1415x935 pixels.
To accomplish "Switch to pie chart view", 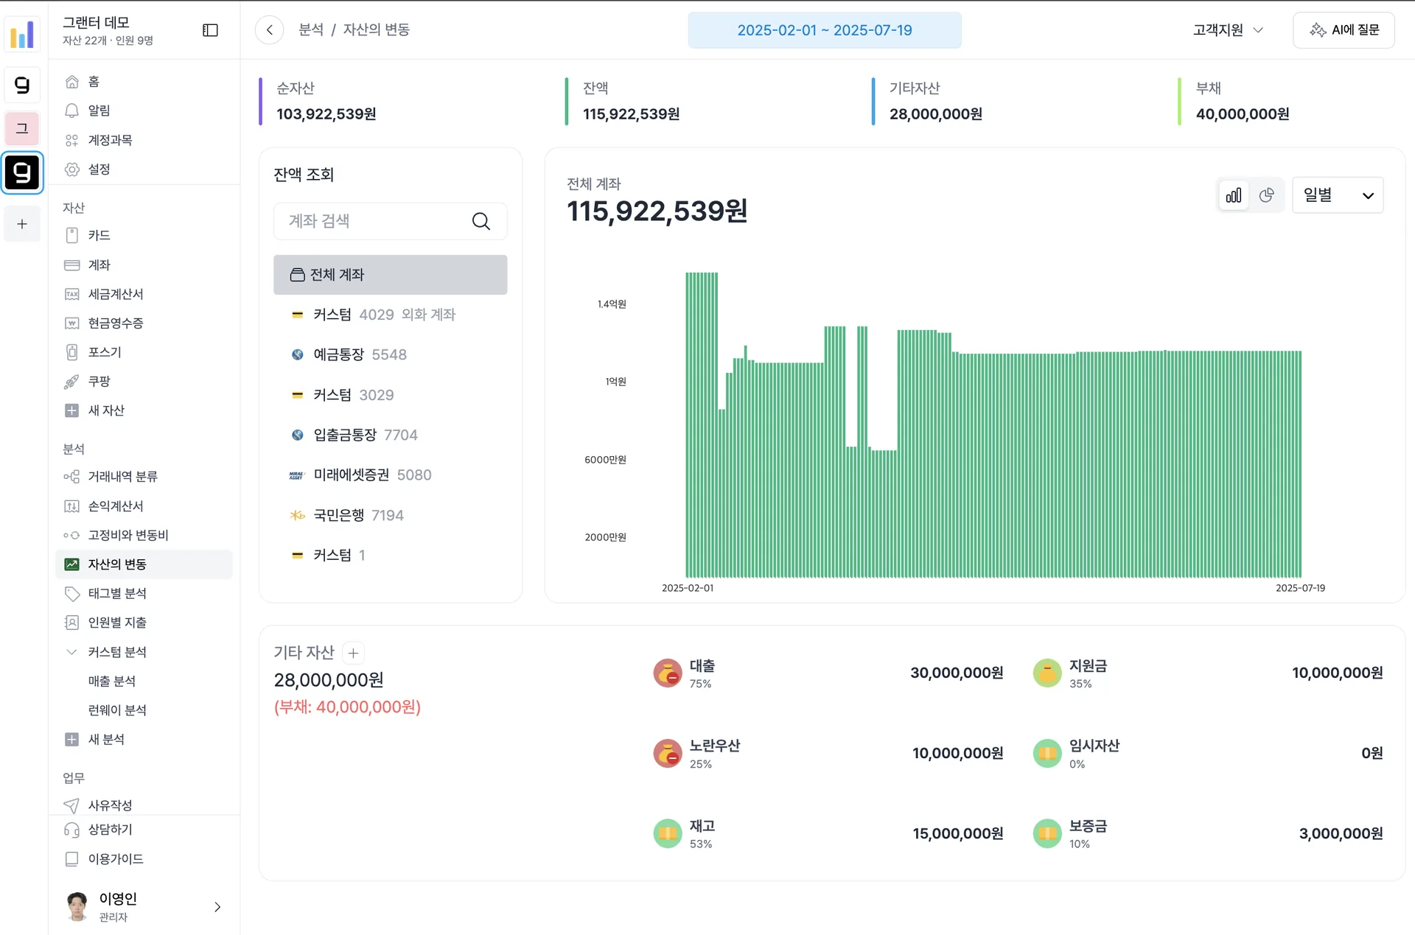I will (x=1267, y=195).
